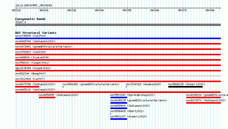The width and height of the screenshot is (228, 129).
Task: Open nsv6468744 (Sedlazeck2020) variant label
Action: point(35,41)
